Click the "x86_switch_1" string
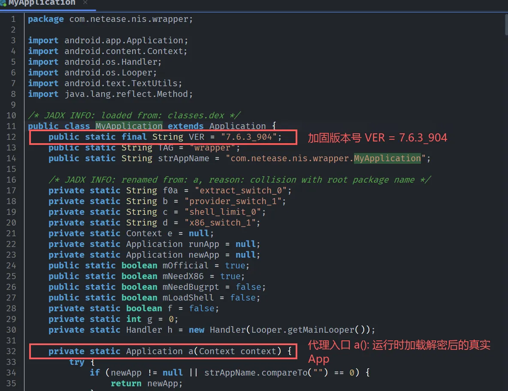Screen dimensions: 508x391 (x=220, y=223)
